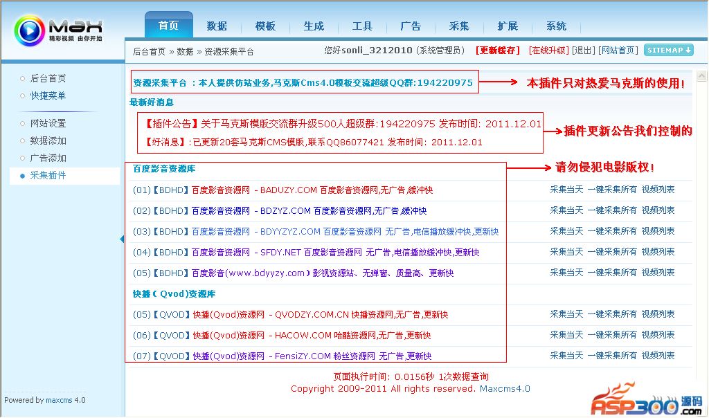
Task: Click the 更新缓存 link
Action: click(497, 50)
